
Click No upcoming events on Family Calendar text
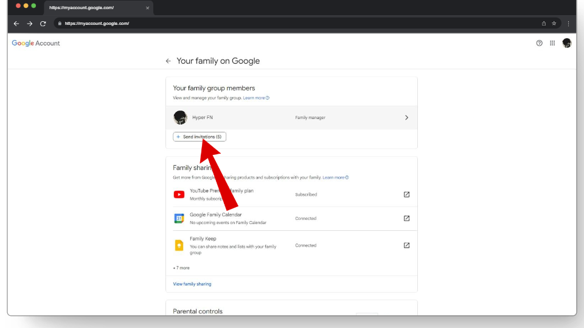pos(228,223)
